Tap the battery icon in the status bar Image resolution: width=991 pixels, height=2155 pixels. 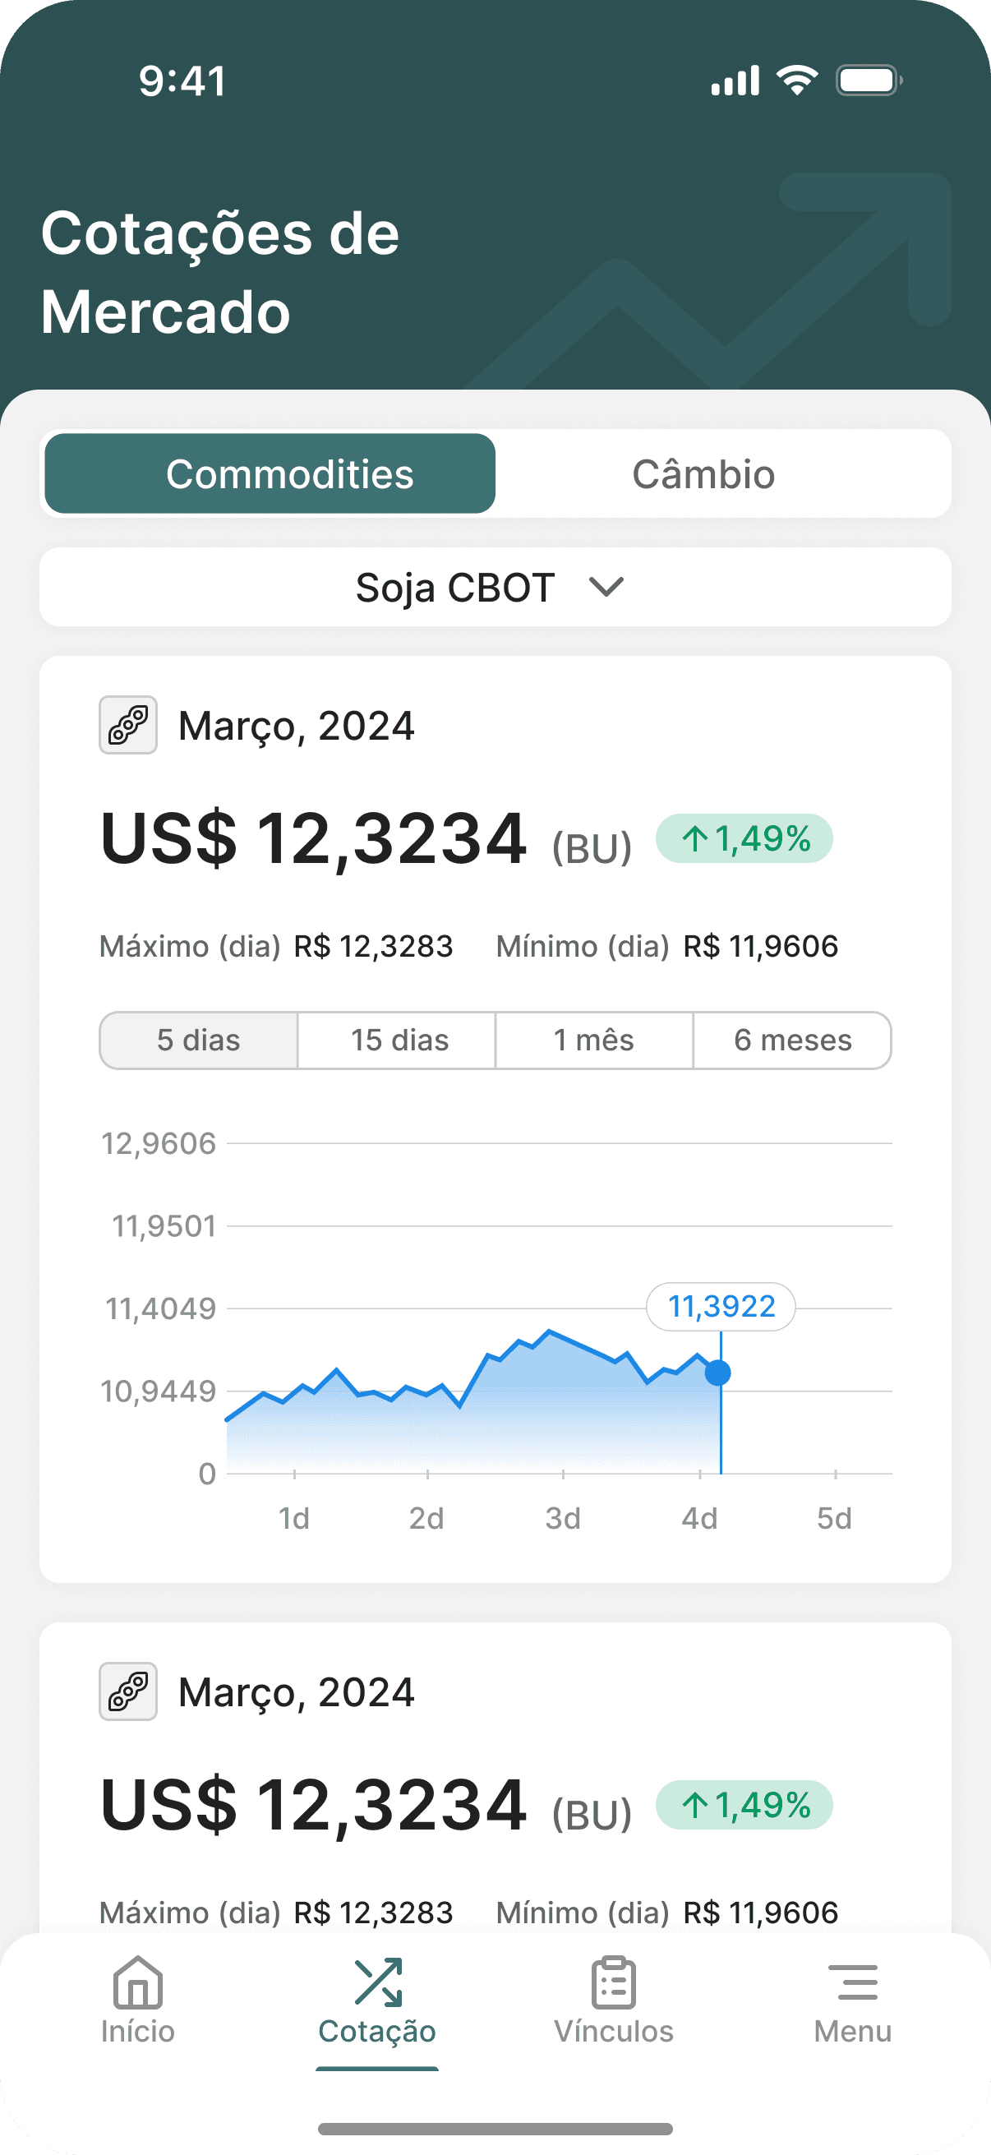[869, 81]
